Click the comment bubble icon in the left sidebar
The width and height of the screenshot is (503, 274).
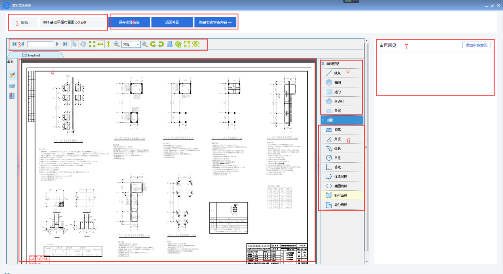pyautogui.click(x=12, y=85)
